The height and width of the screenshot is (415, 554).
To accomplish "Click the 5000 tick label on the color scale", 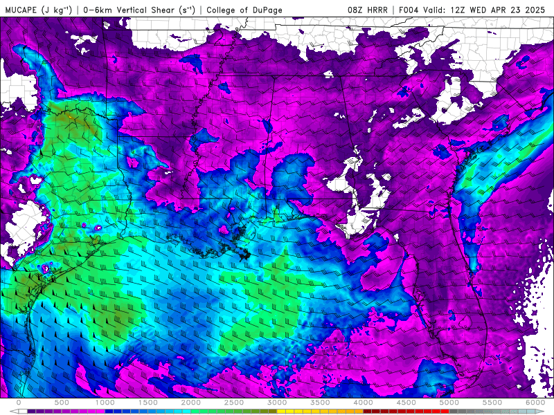I will pyautogui.click(x=449, y=403).
